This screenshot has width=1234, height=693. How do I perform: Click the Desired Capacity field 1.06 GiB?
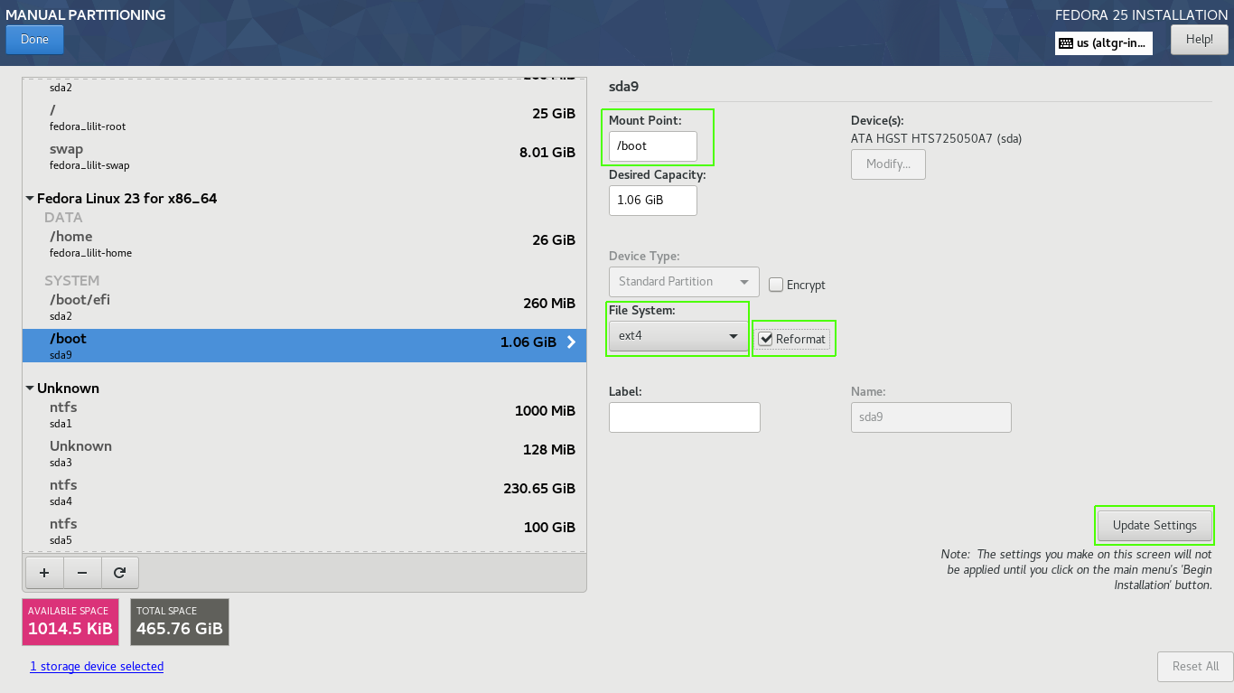[653, 201]
